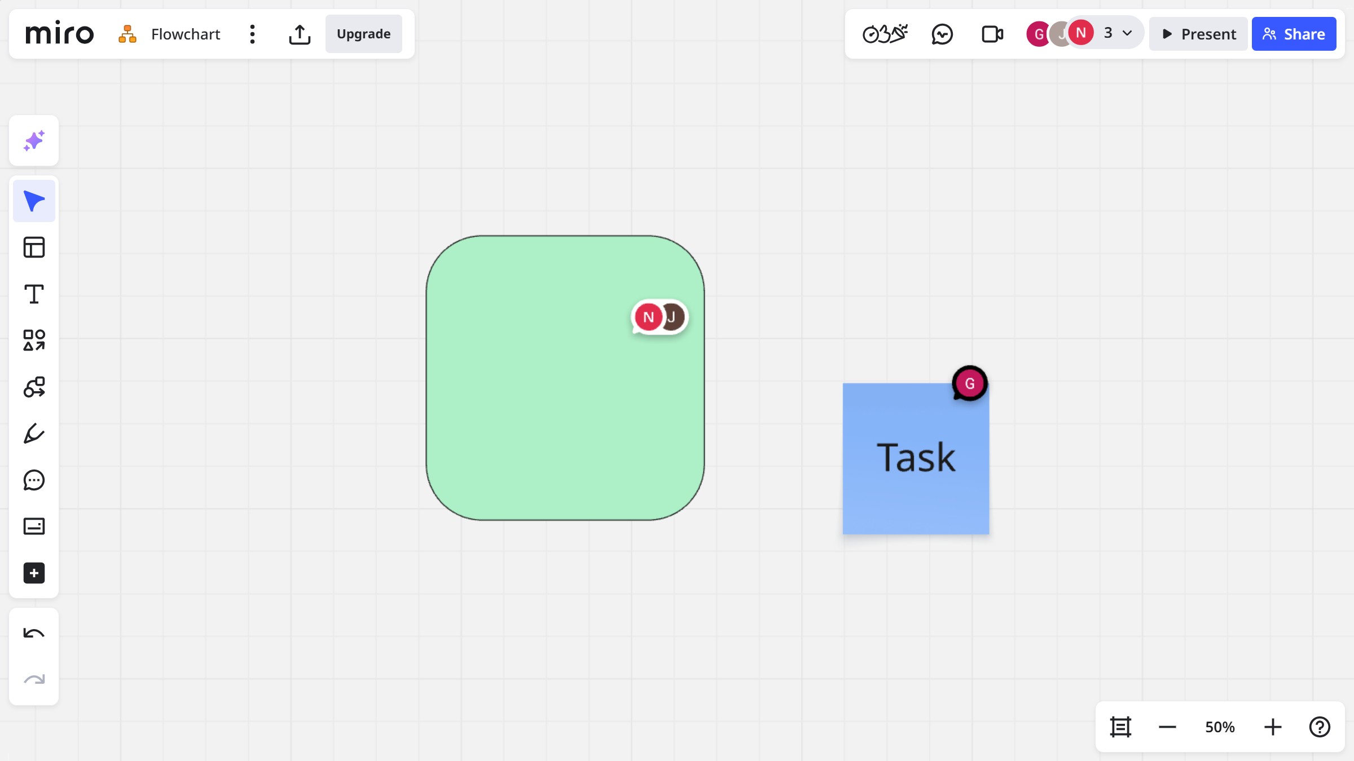
Task: Click the blue Share button
Action: click(1294, 34)
